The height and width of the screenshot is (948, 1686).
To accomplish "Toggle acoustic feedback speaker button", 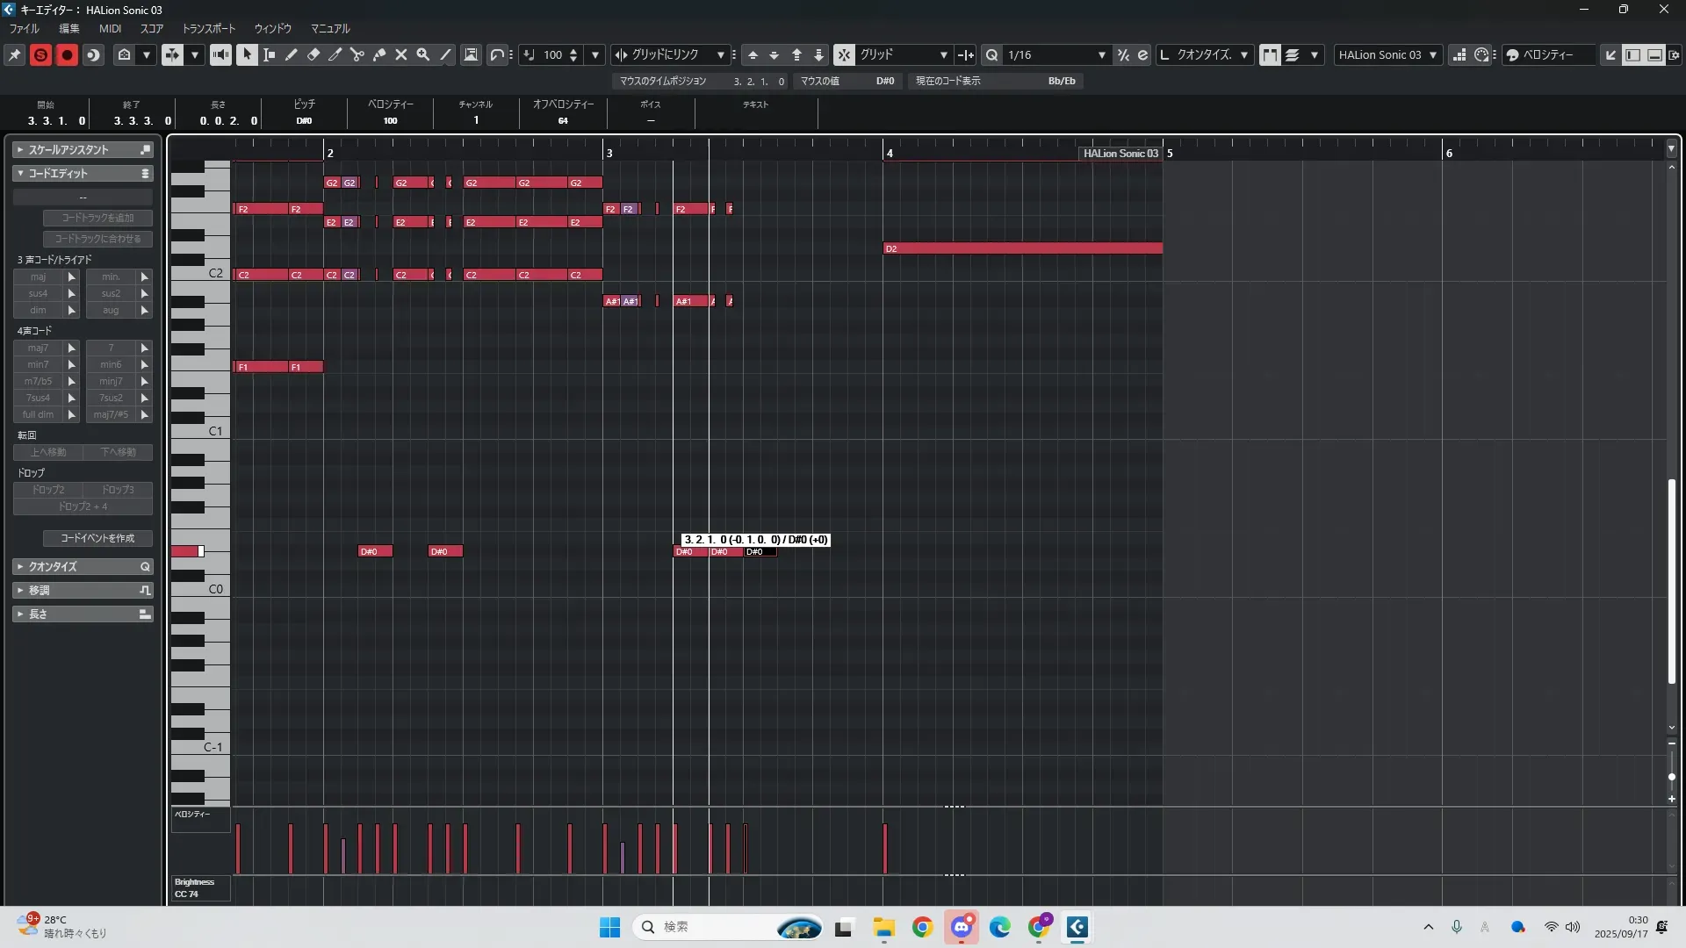I will [x=220, y=54].
